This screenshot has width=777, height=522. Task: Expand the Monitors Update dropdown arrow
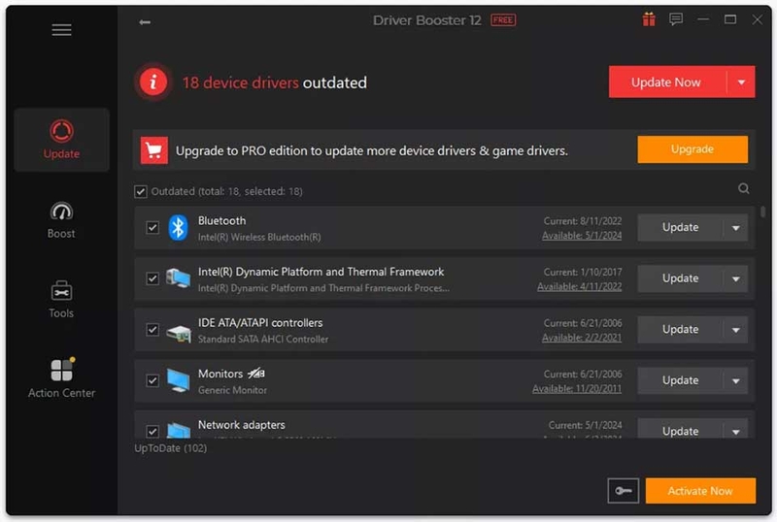click(736, 381)
